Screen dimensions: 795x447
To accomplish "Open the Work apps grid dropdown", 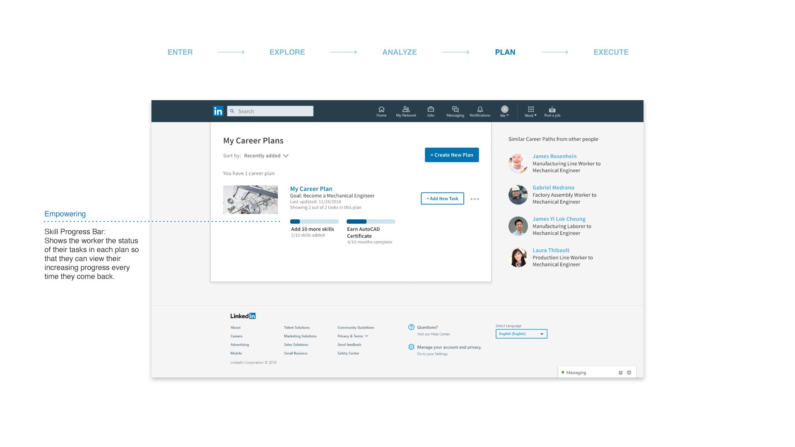I will [530, 111].
